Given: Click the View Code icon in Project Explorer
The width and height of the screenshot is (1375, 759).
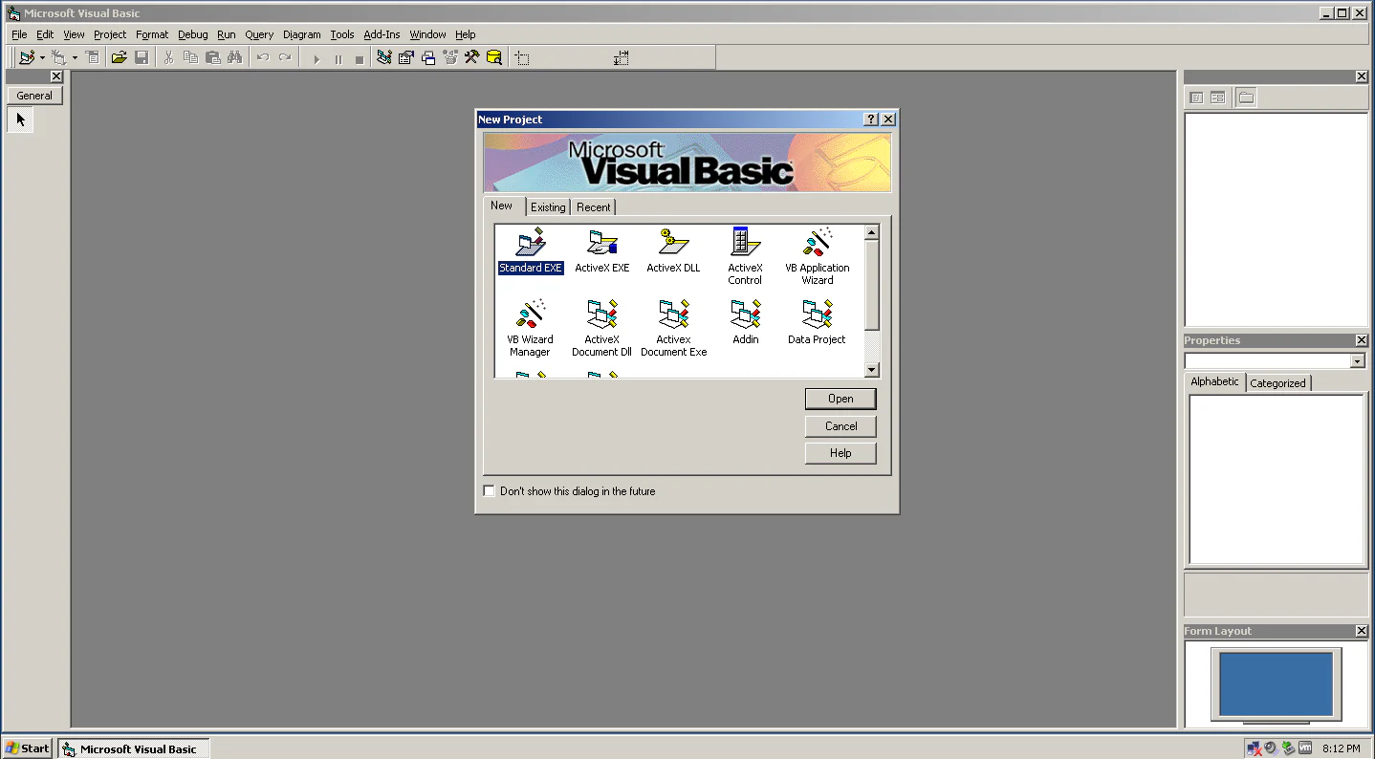Looking at the screenshot, I should click(x=1197, y=97).
